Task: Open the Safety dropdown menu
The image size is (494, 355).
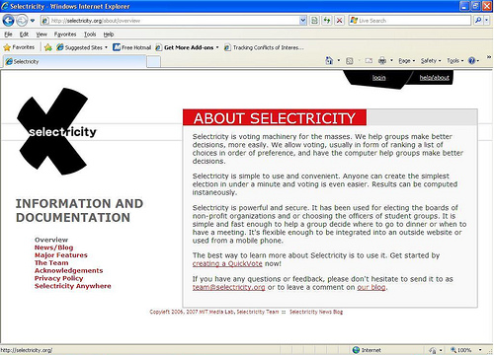Action: [431, 61]
